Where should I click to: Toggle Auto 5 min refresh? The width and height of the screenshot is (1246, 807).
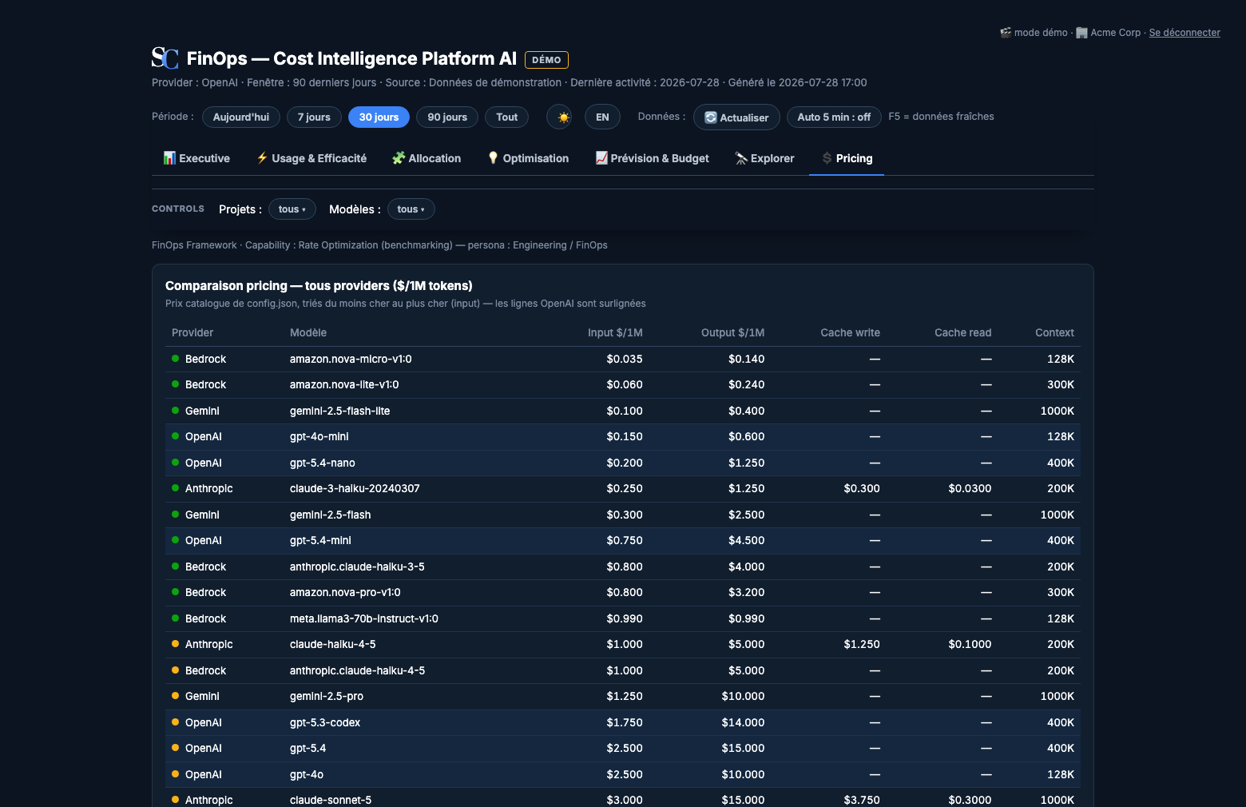tap(834, 117)
